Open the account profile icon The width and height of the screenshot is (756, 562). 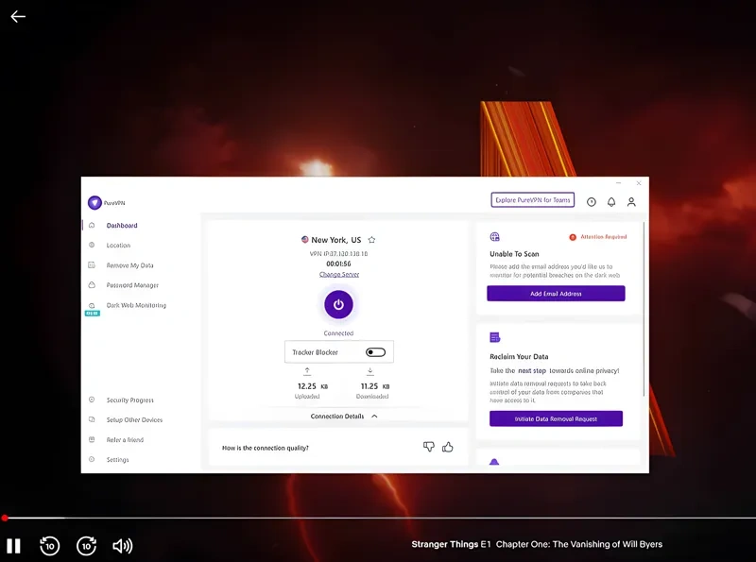click(630, 201)
